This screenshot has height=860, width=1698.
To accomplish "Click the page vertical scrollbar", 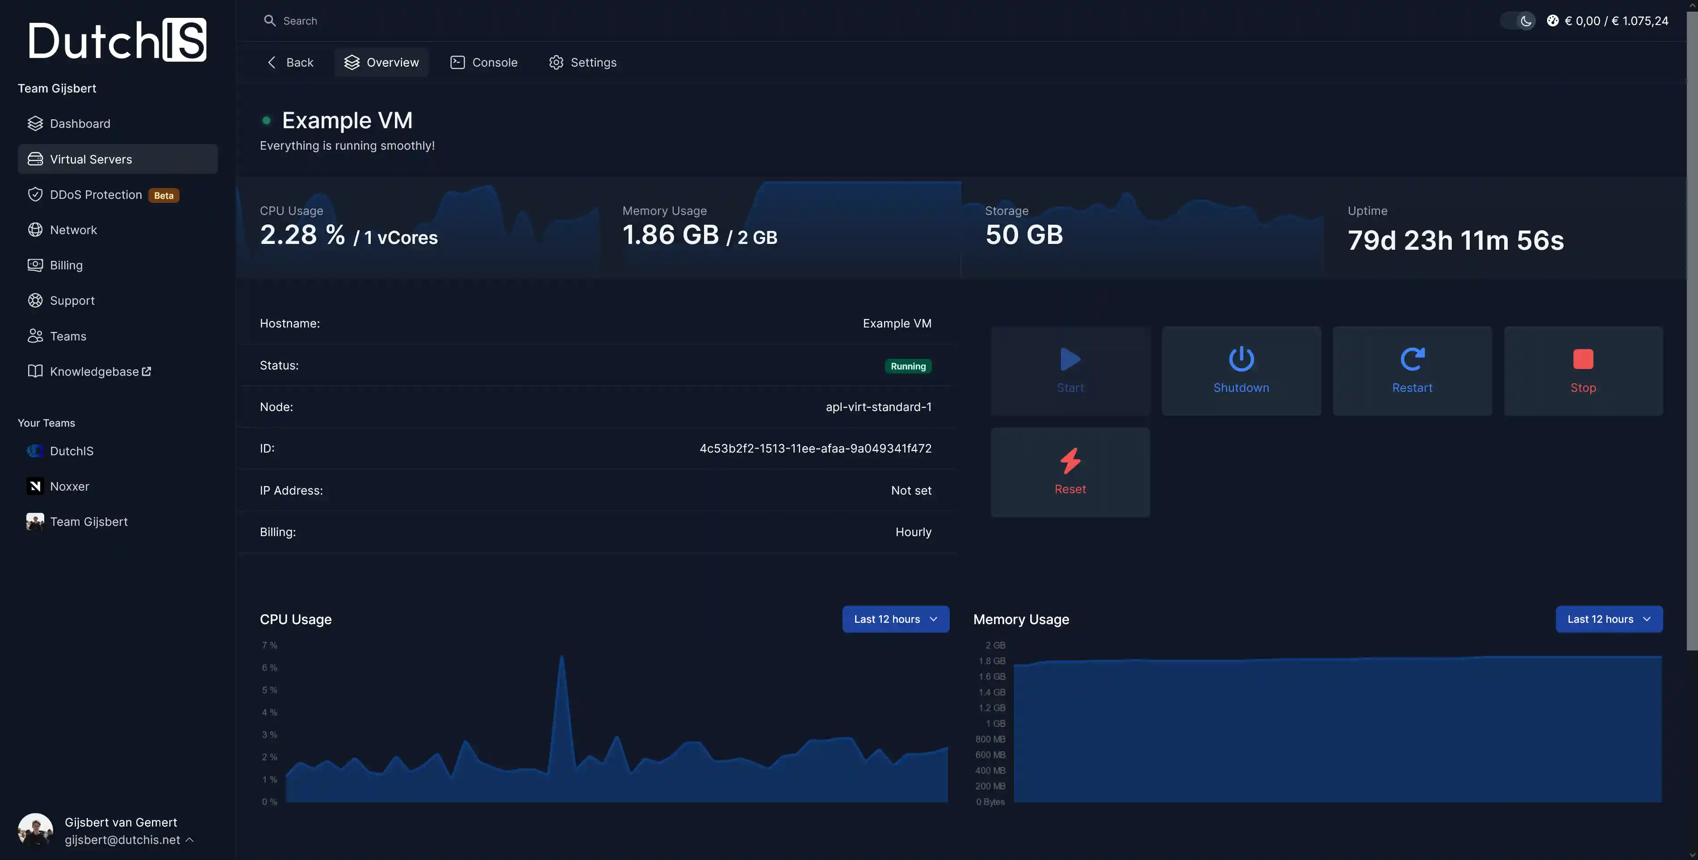I will (x=1692, y=330).
